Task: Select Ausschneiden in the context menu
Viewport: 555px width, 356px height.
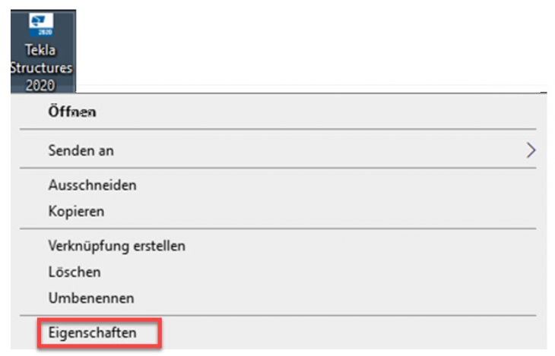Action: click(x=277, y=185)
